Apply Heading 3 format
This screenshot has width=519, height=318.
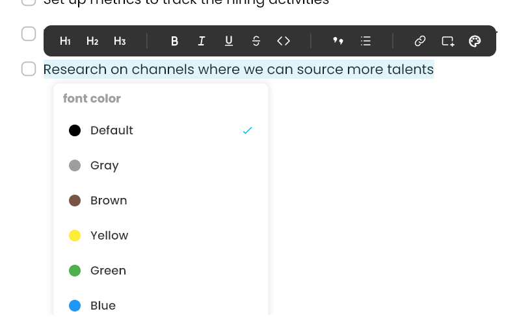coord(120,41)
